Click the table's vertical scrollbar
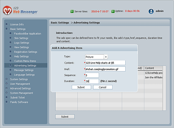 pyautogui.click(x=164, y=88)
